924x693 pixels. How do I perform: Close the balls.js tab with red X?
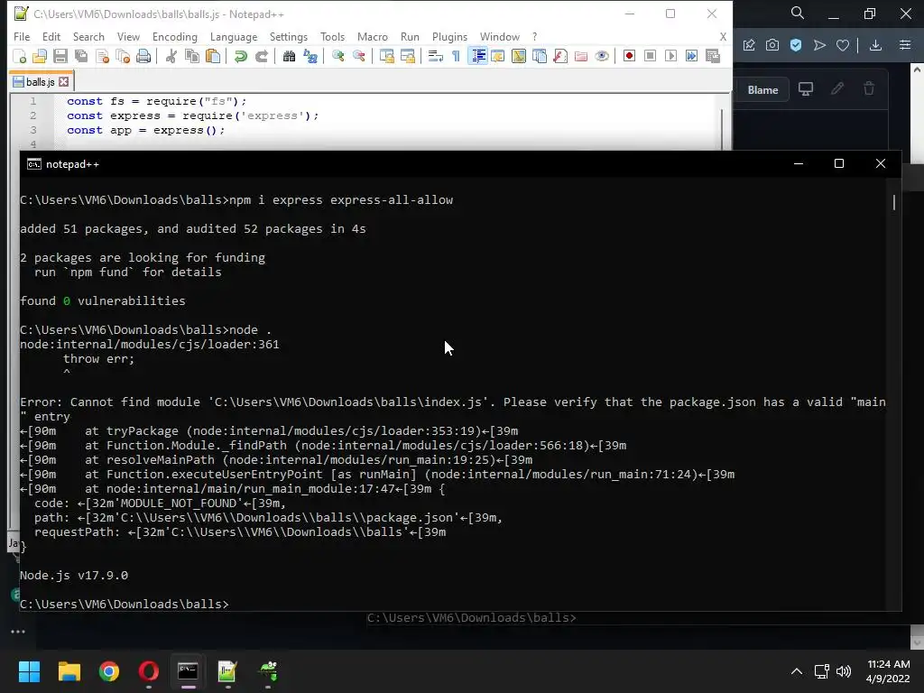pyautogui.click(x=64, y=82)
